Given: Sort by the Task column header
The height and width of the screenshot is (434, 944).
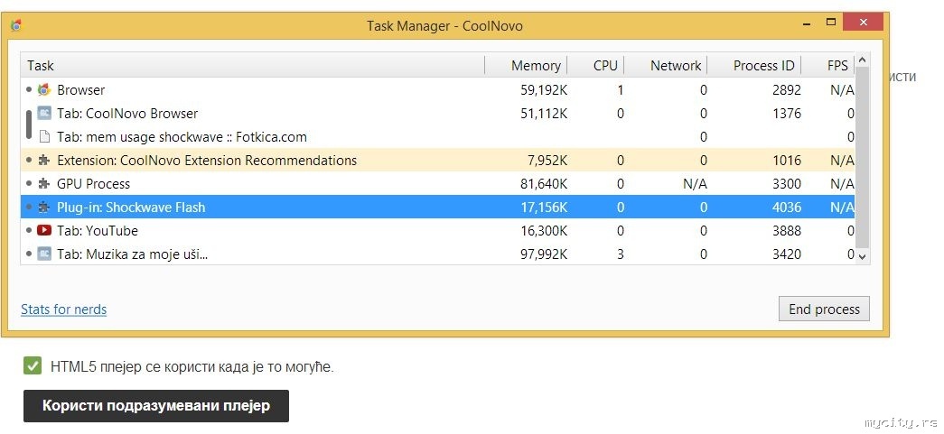Looking at the screenshot, I should 253,65.
